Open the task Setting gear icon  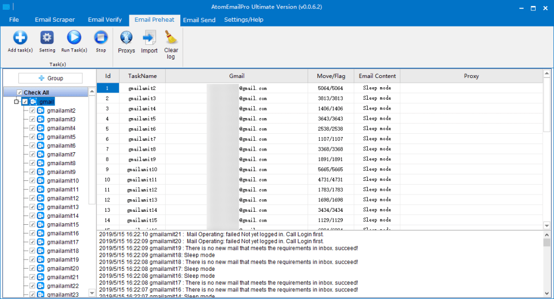coord(47,38)
